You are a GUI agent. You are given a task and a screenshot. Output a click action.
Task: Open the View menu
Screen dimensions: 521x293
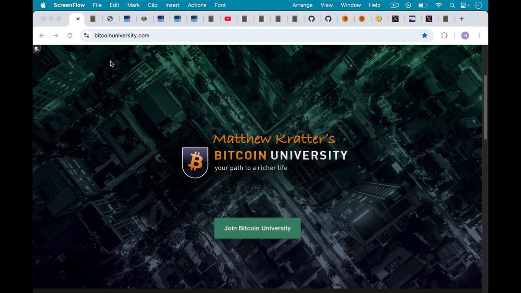point(326,5)
